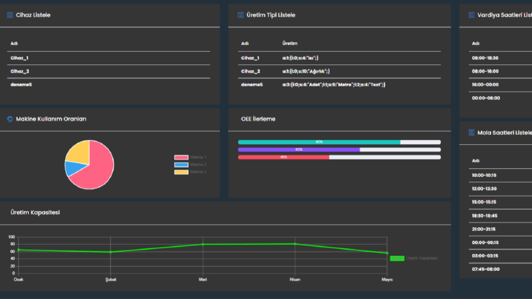Select deneme5 row in Cihaz Listele

[x=109, y=84]
